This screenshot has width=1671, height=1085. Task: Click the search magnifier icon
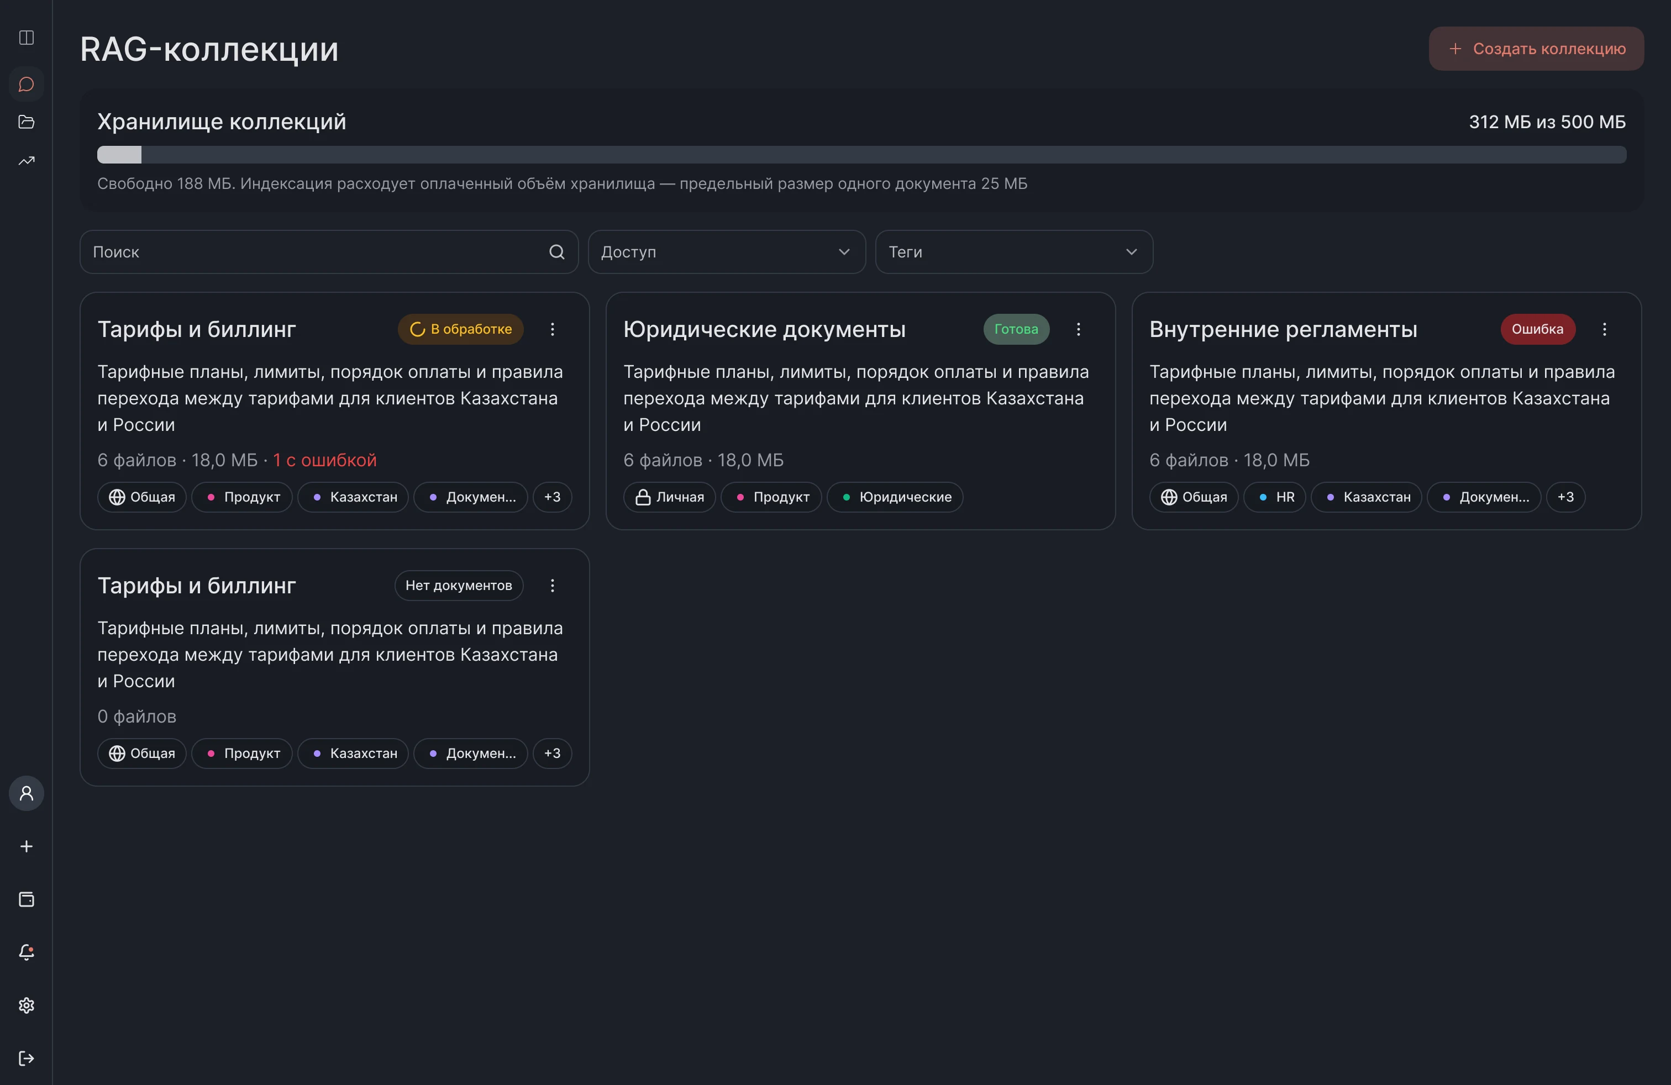coord(557,252)
